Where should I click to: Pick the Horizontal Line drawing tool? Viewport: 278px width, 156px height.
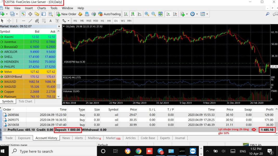(x=23, y=21)
